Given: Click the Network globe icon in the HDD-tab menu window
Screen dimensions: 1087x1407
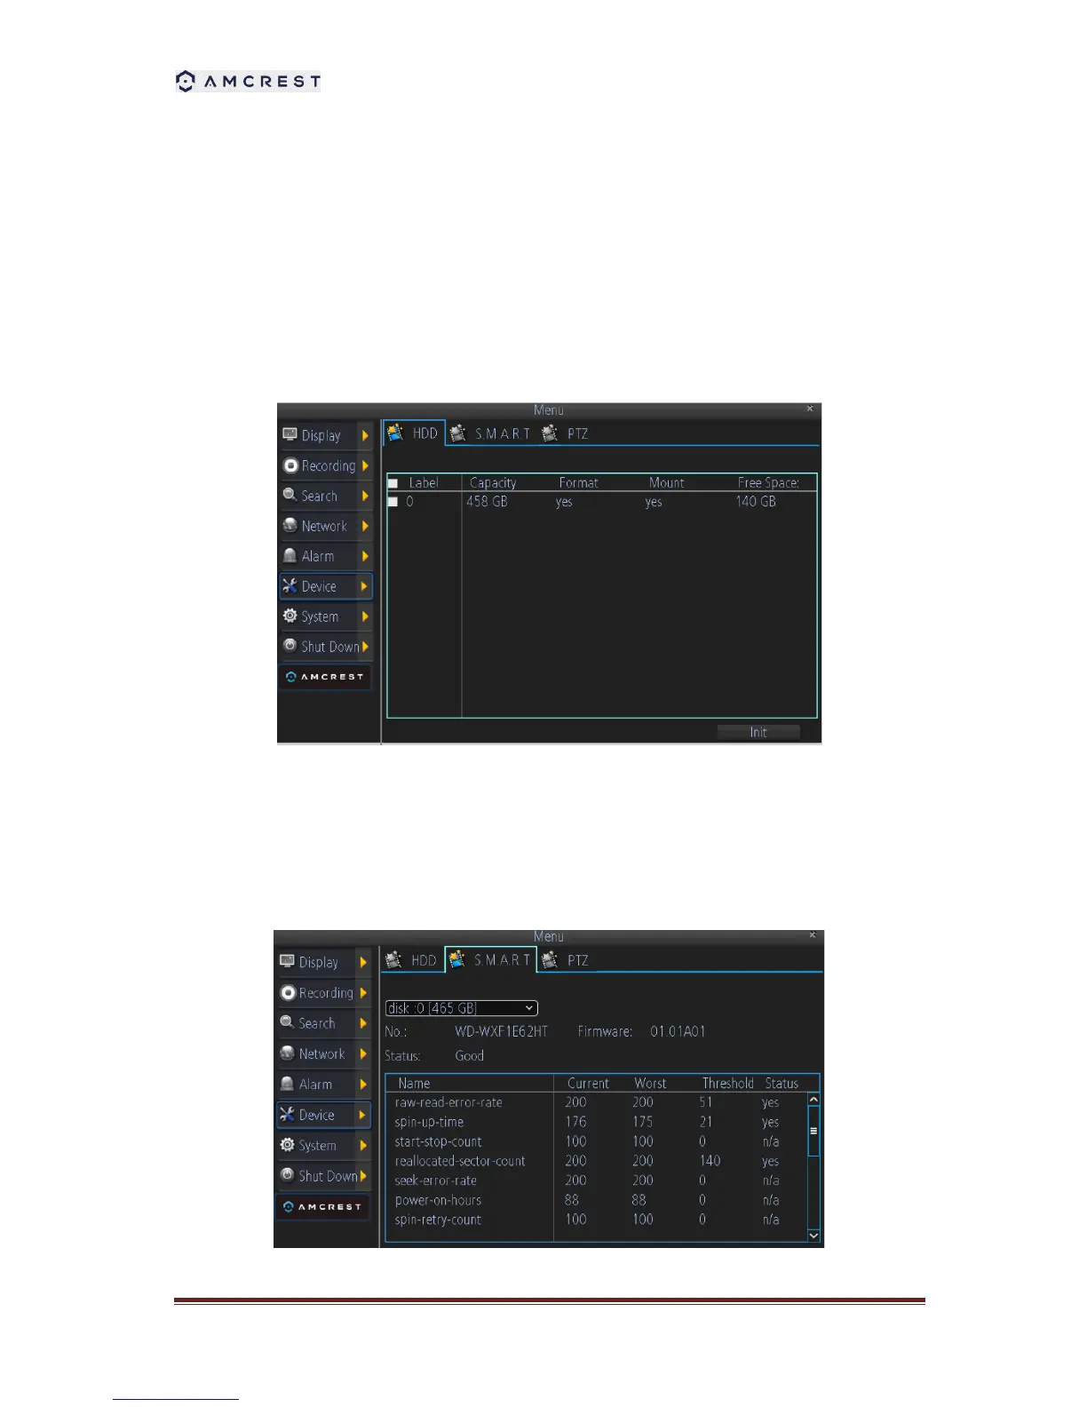Looking at the screenshot, I should [x=290, y=525].
